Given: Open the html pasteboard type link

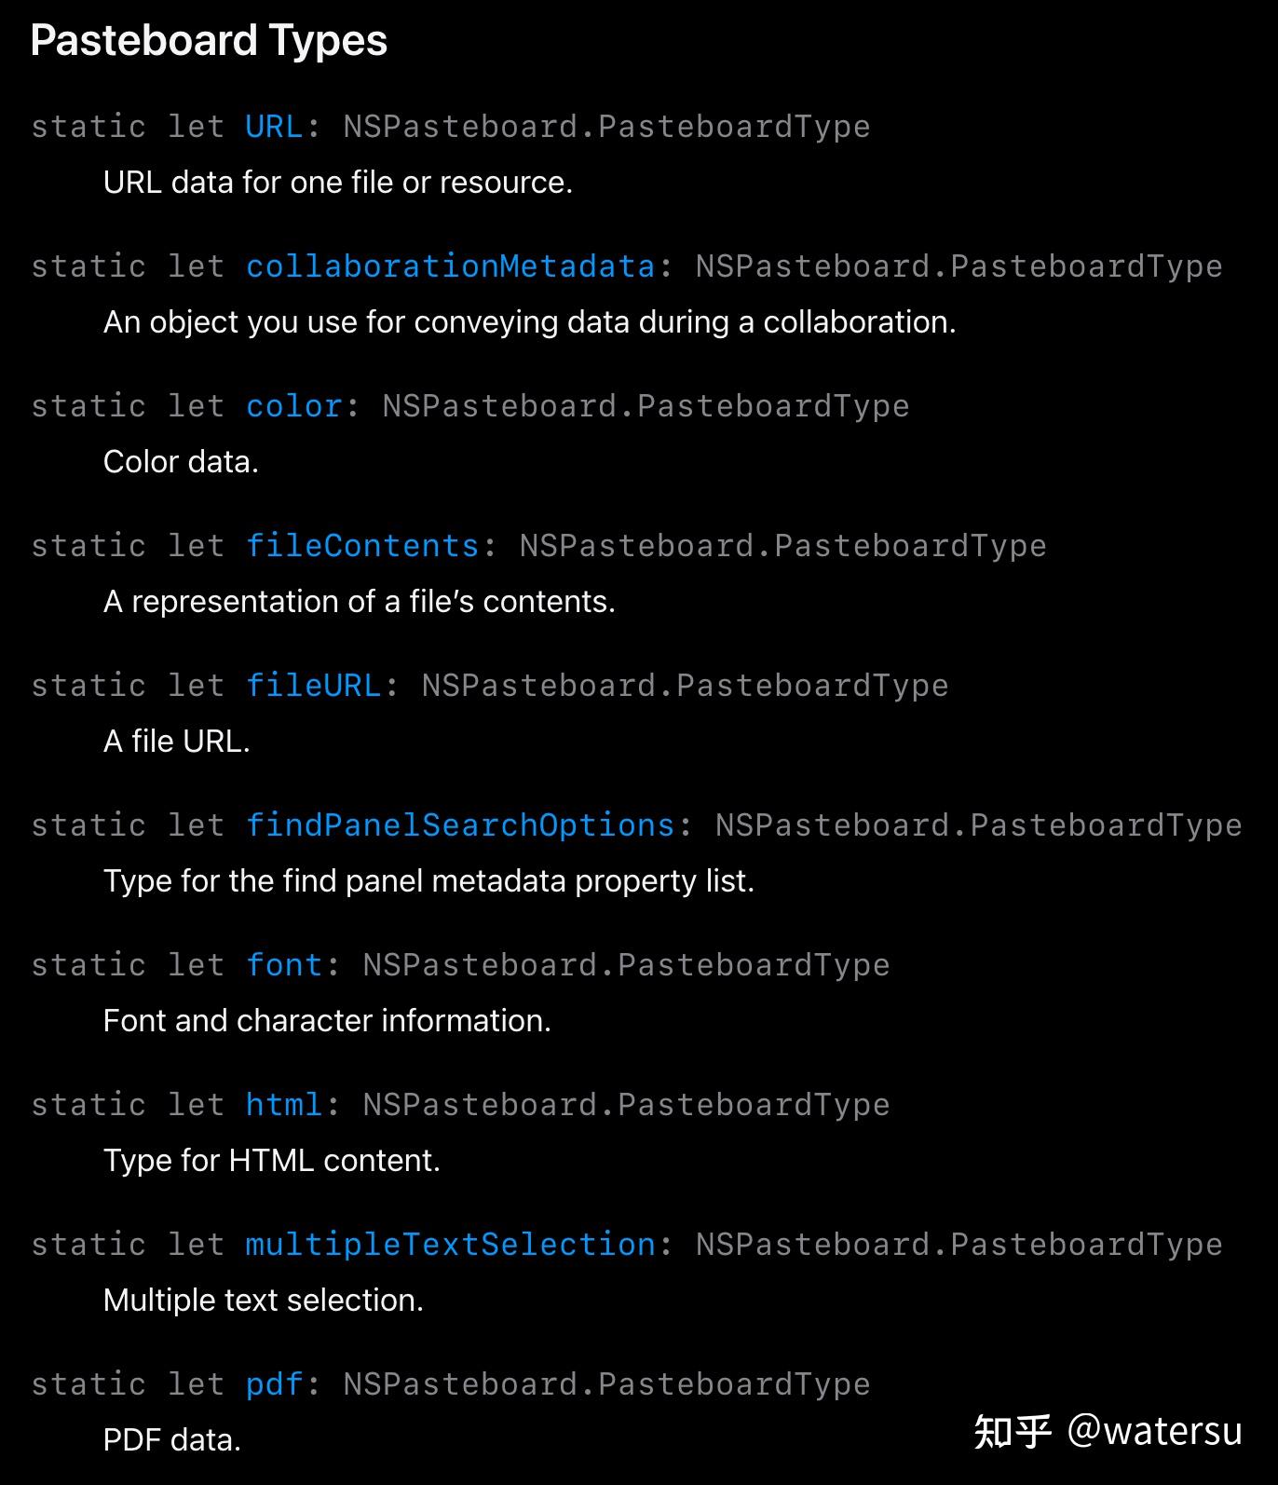Looking at the screenshot, I should click(x=284, y=1105).
